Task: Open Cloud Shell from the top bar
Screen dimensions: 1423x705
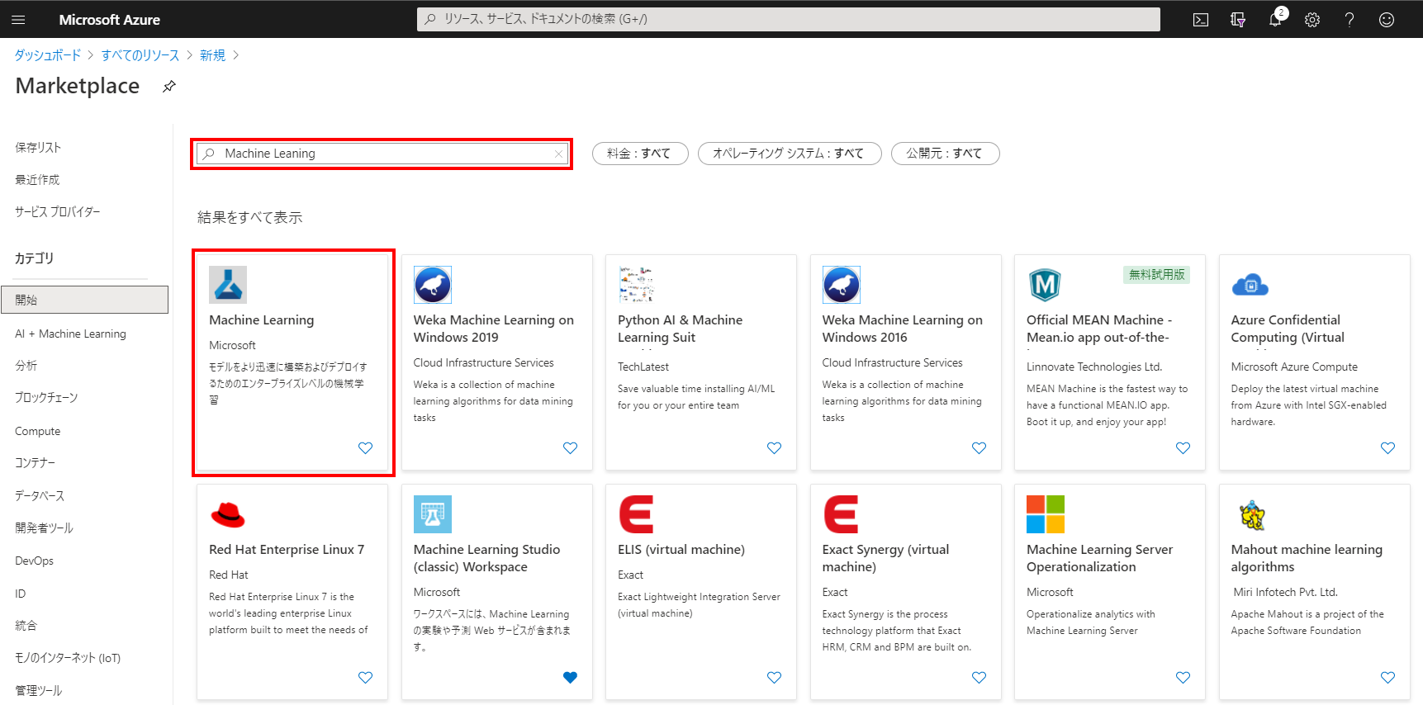Action: pyautogui.click(x=1201, y=20)
